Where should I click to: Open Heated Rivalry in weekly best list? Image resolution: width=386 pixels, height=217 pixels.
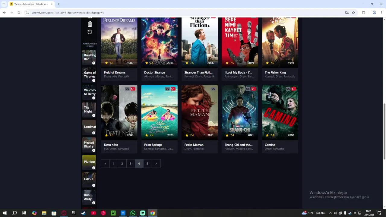(x=89, y=145)
